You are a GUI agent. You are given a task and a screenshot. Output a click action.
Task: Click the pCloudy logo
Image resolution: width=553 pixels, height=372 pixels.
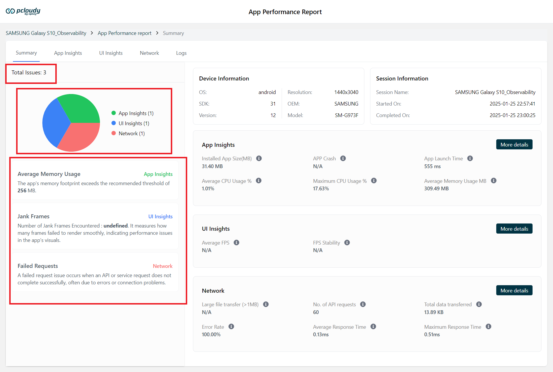23,11
